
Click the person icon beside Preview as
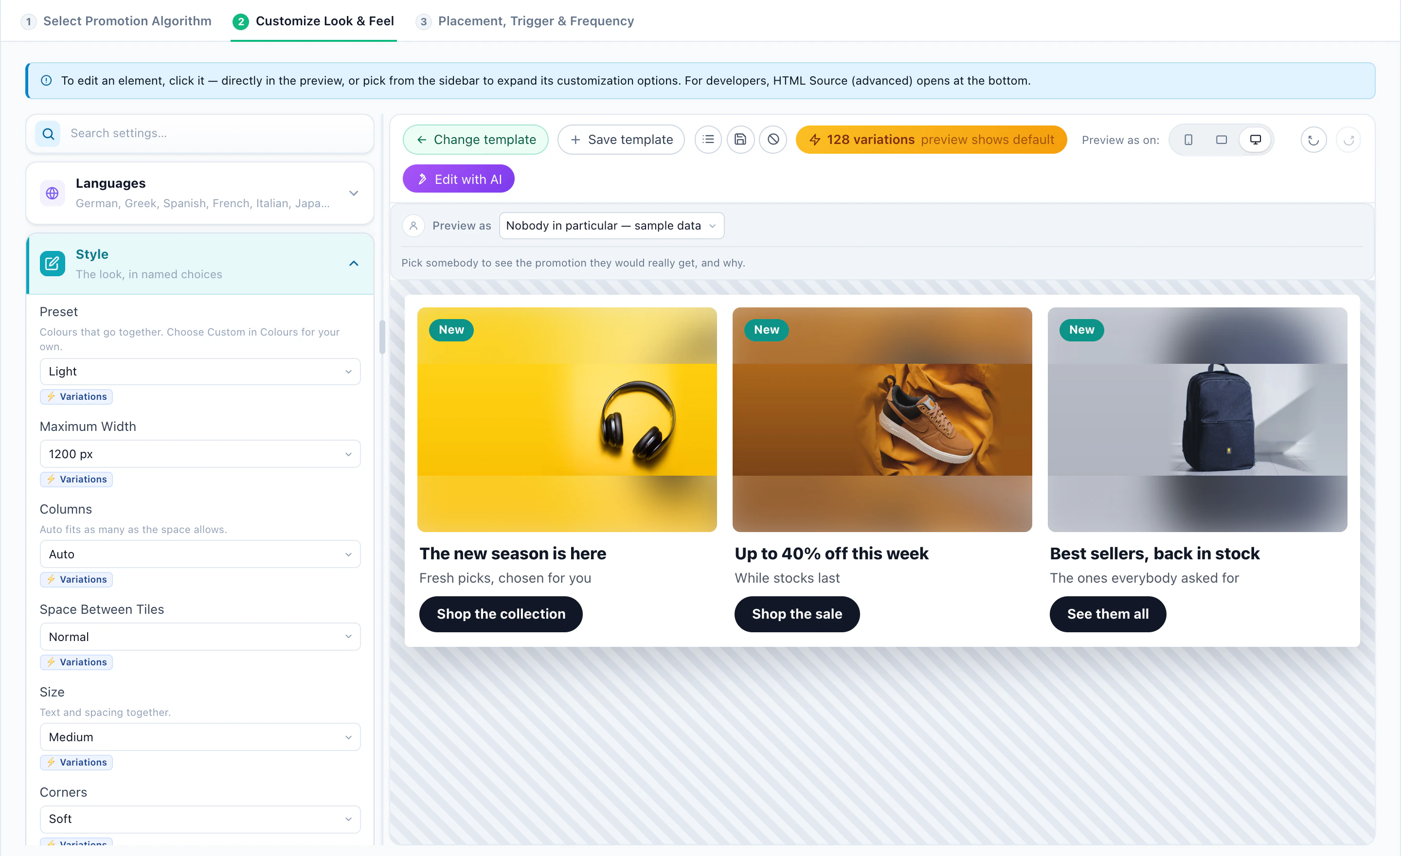413,226
